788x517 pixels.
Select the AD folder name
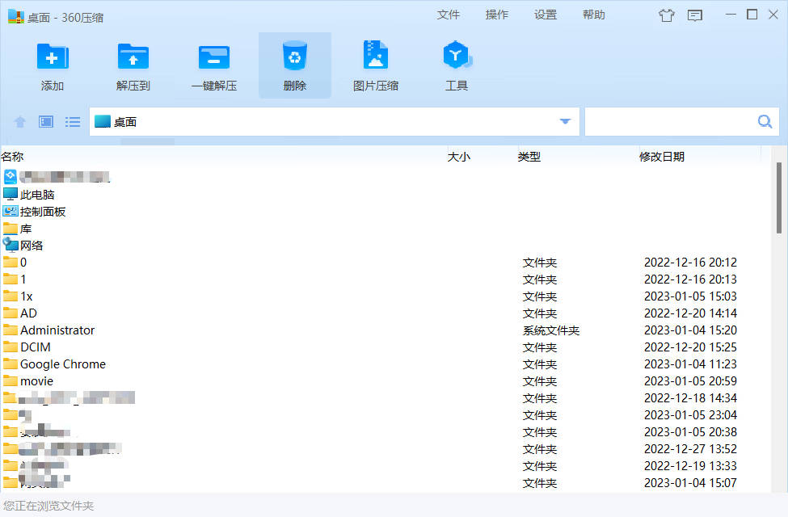[x=28, y=313]
